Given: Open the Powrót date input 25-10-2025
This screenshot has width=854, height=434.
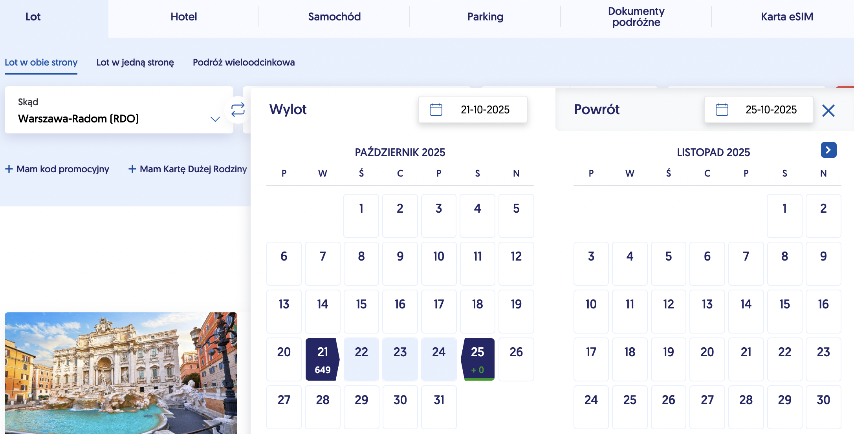Looking at the screenshot, I should [759, 109].
